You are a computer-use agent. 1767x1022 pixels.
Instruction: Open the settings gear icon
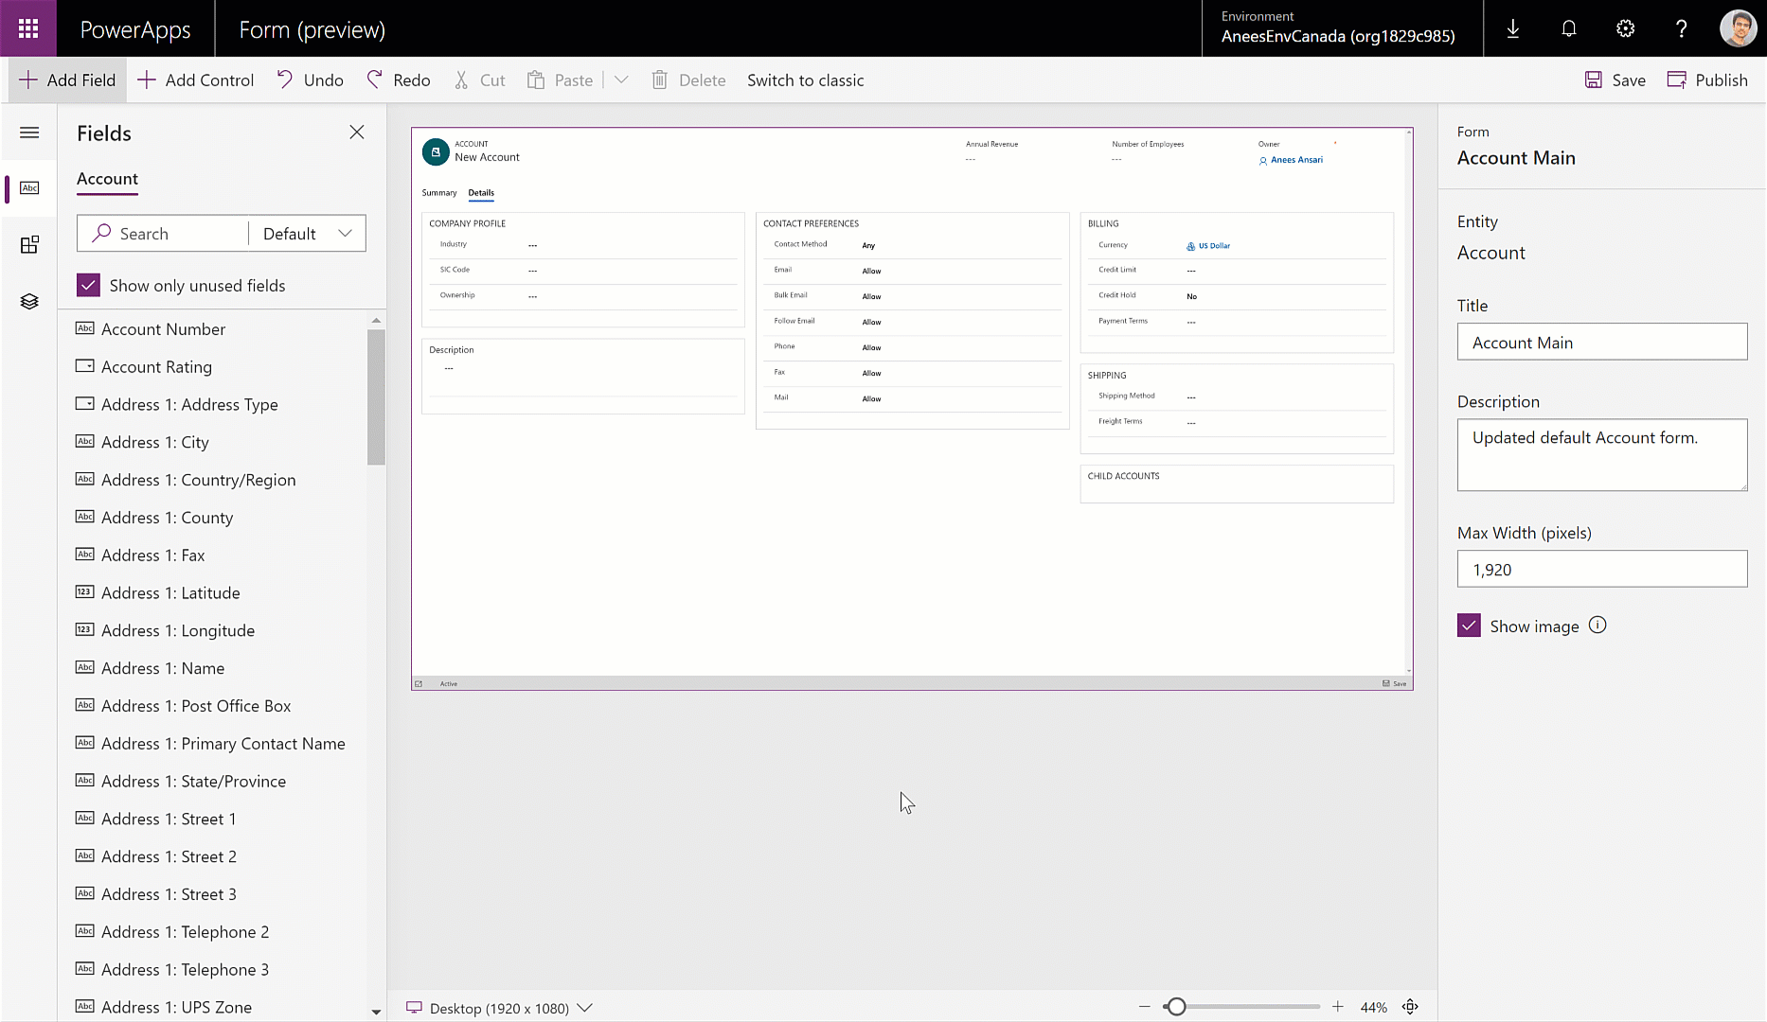(1626, 29)
